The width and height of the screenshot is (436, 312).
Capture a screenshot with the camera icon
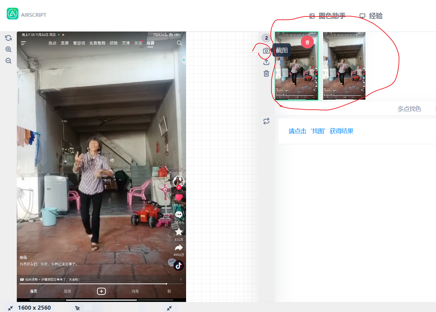coord(266,51)
